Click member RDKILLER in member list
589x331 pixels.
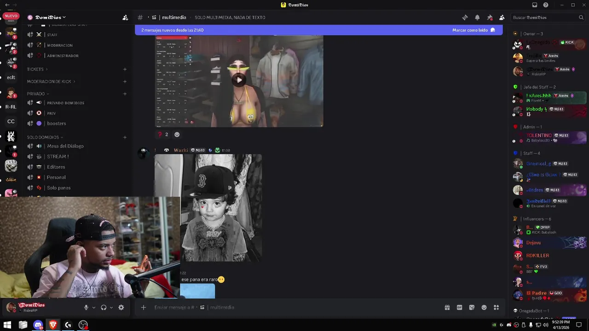click(549, 256)
